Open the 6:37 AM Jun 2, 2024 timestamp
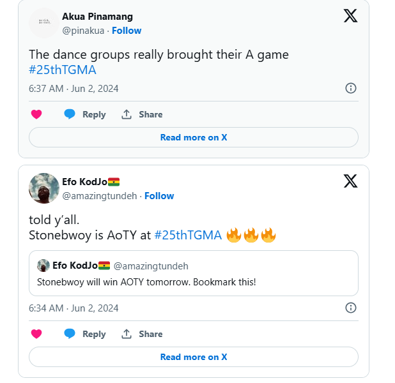The height and width of the screenshot is (383, 395). click(74, 89)
